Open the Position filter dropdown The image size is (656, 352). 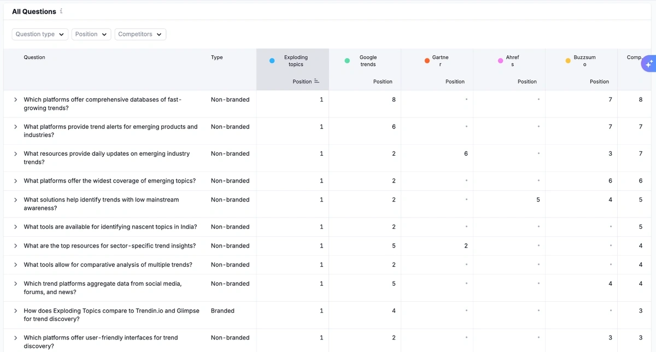91,34
